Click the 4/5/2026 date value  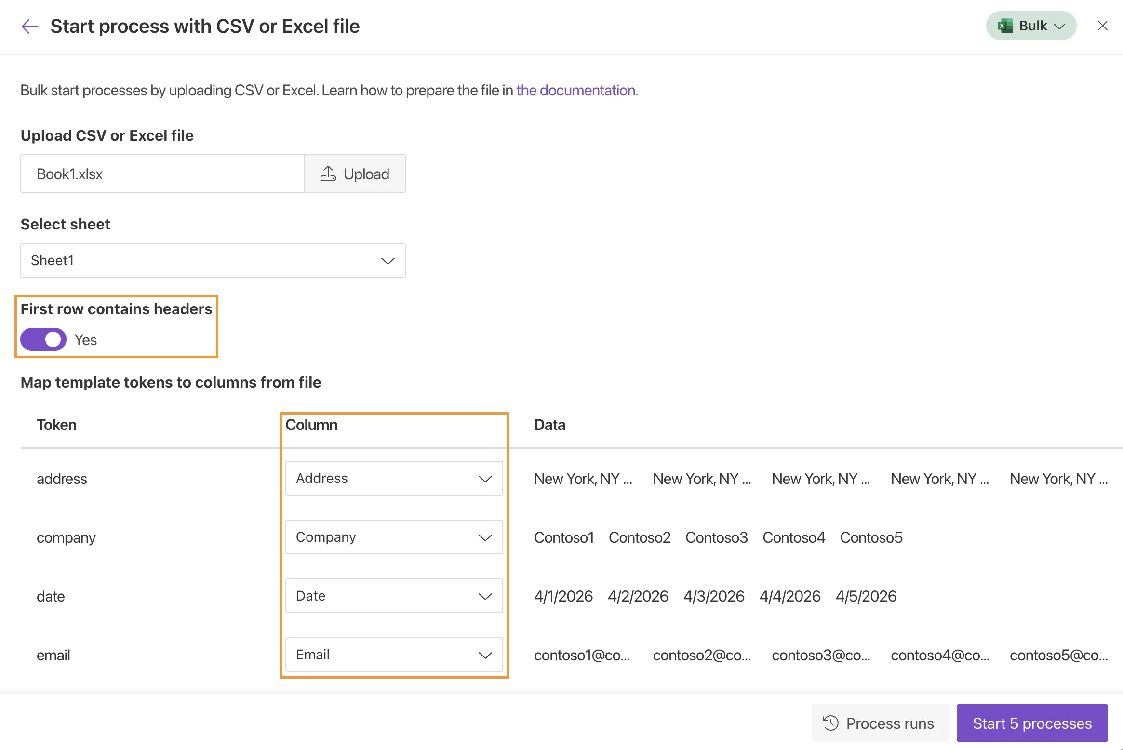click(866, 596)
